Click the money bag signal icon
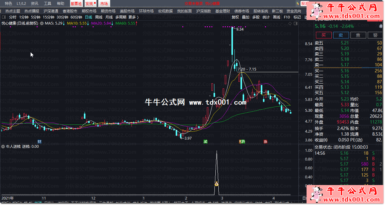385x205 pixels. (217, 184)
